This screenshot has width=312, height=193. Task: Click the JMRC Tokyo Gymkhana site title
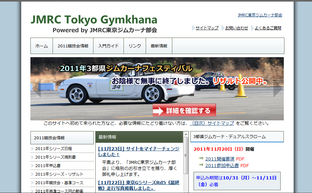coord(94,20)
